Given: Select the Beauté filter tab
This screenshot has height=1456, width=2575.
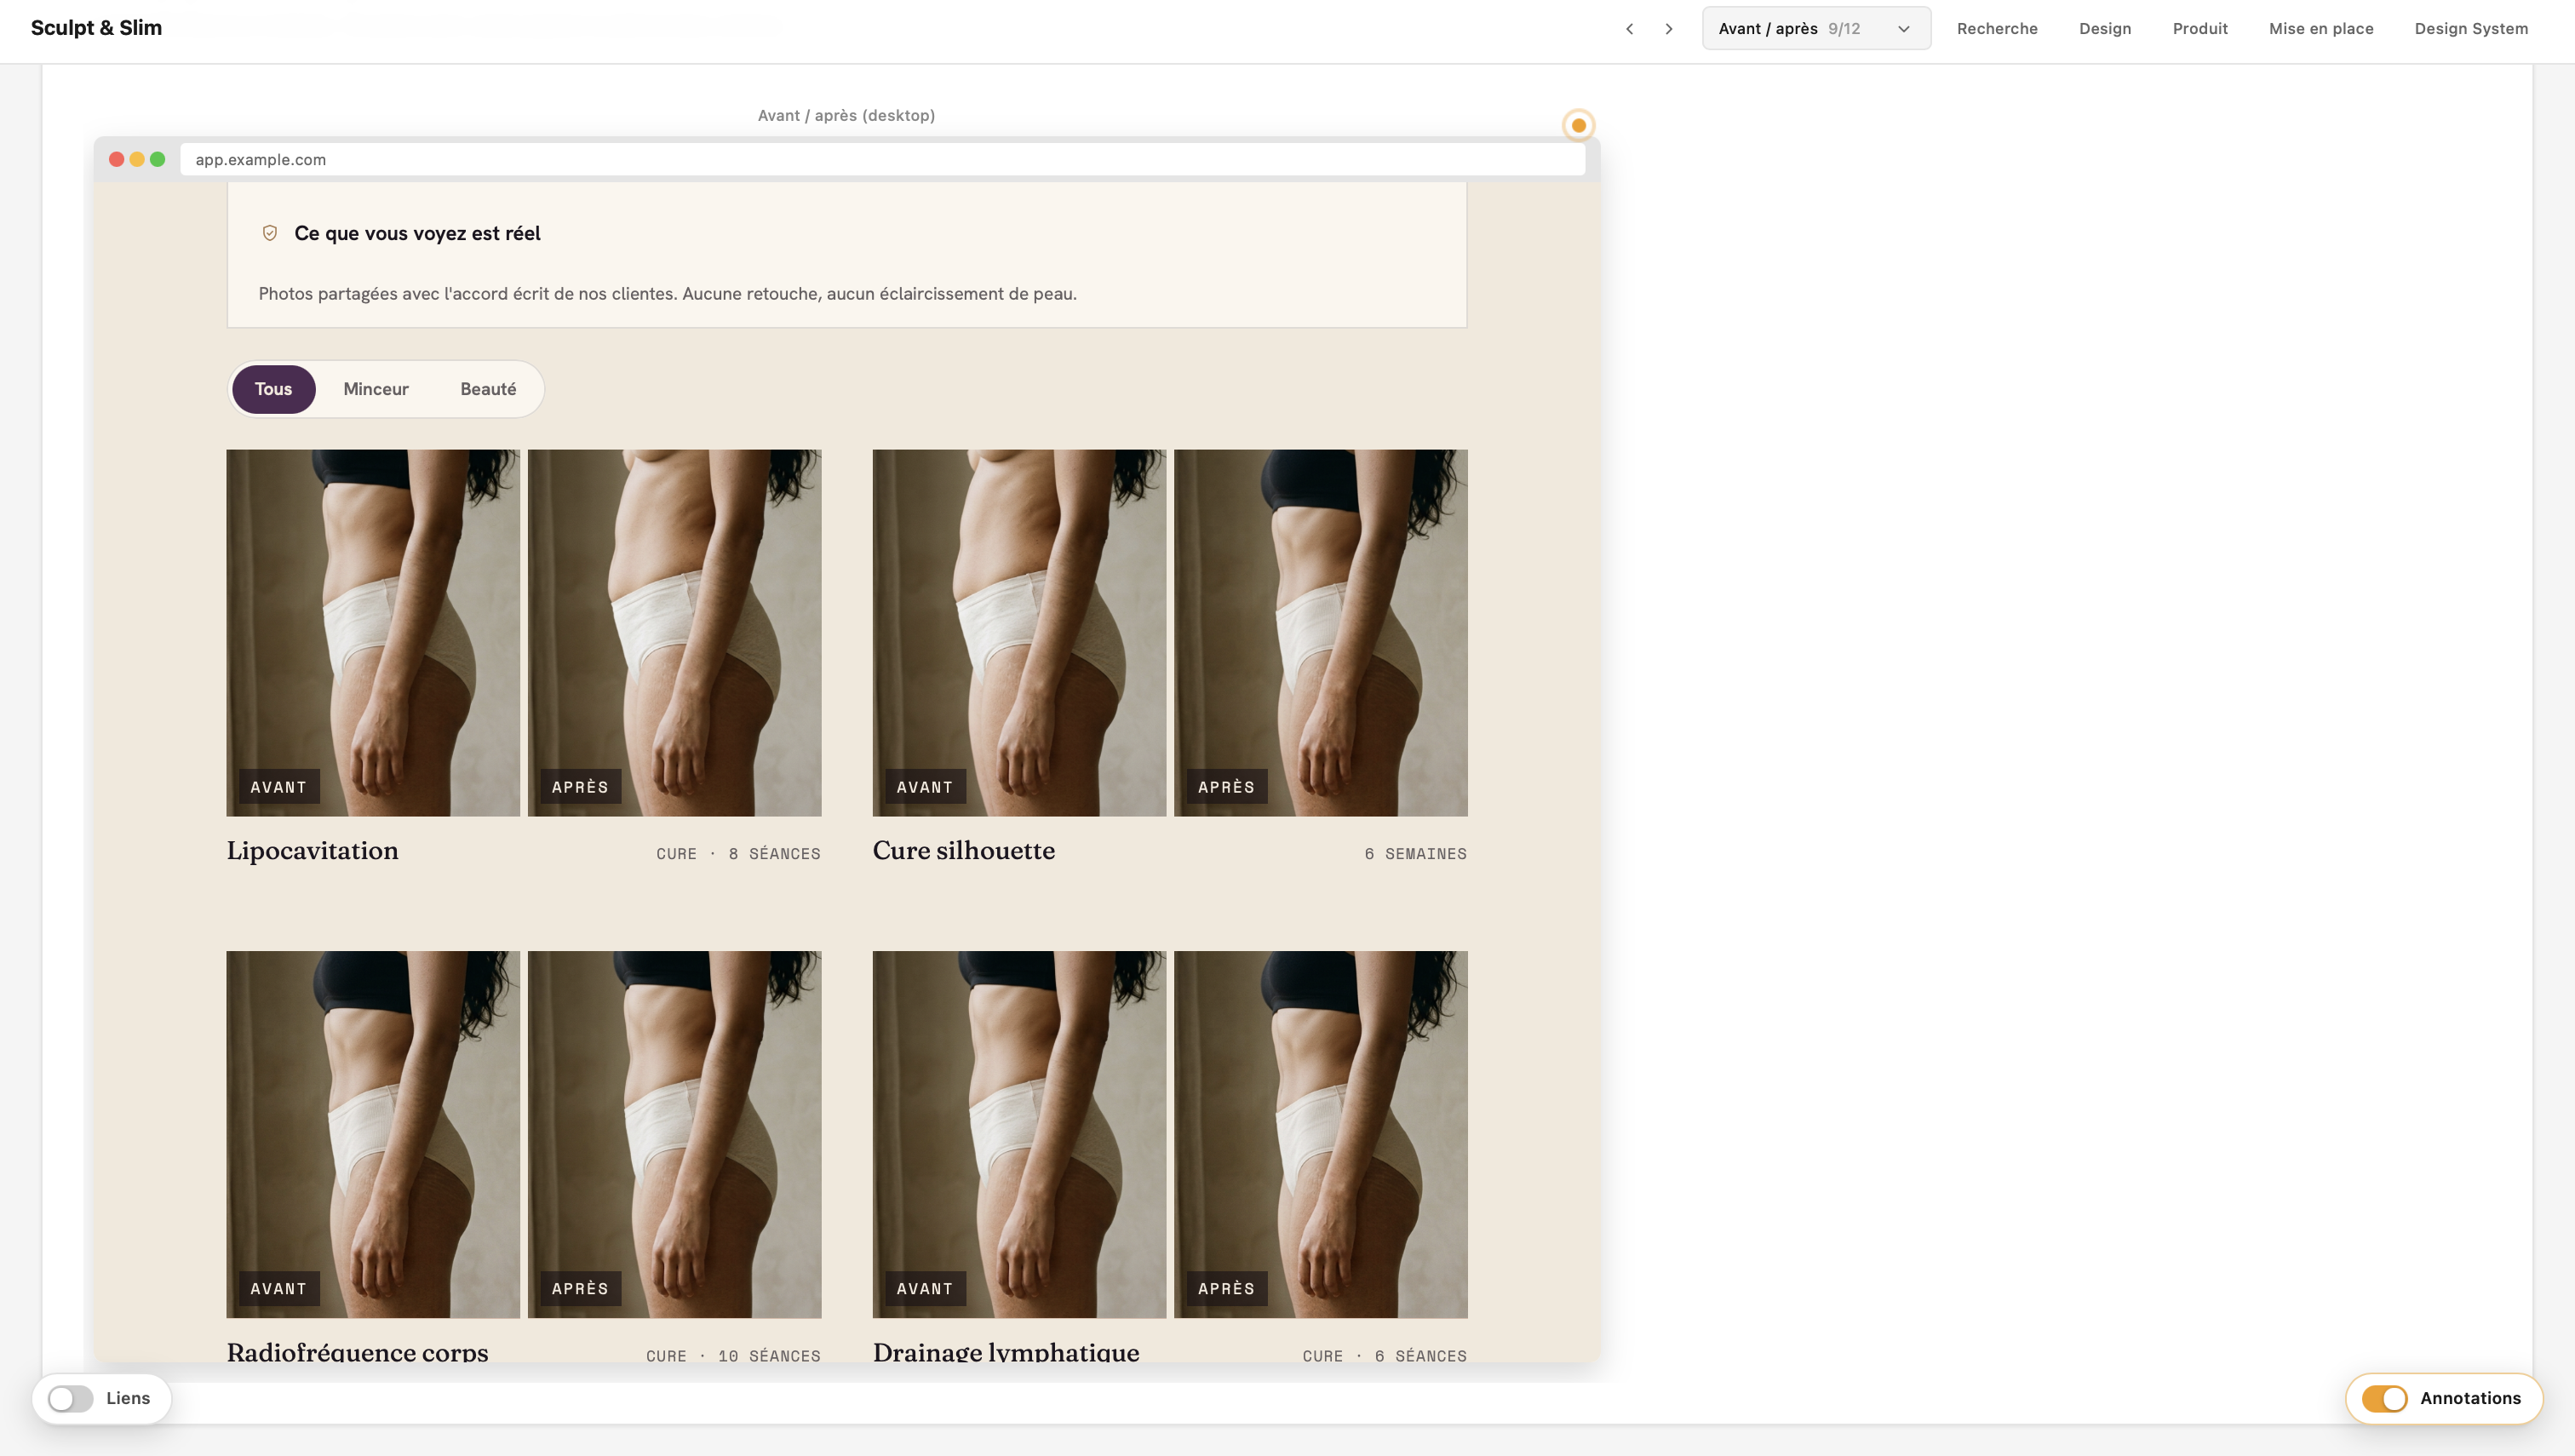Looking at the screenshot, I should [x=488, y=389].
